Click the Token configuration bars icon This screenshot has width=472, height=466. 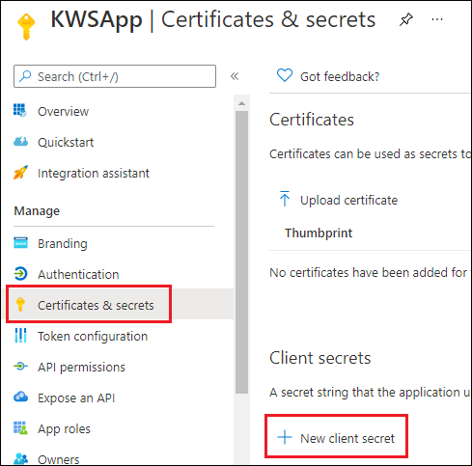[20, 336]
